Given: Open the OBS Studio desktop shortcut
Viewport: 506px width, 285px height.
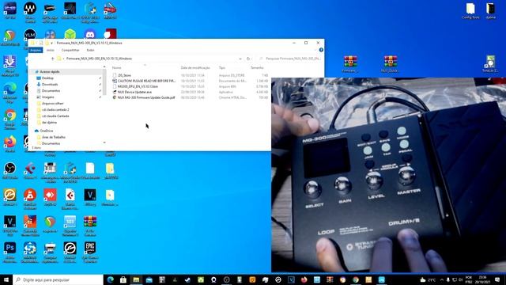Looking at the screenshot, I should [x=10, y=171].
